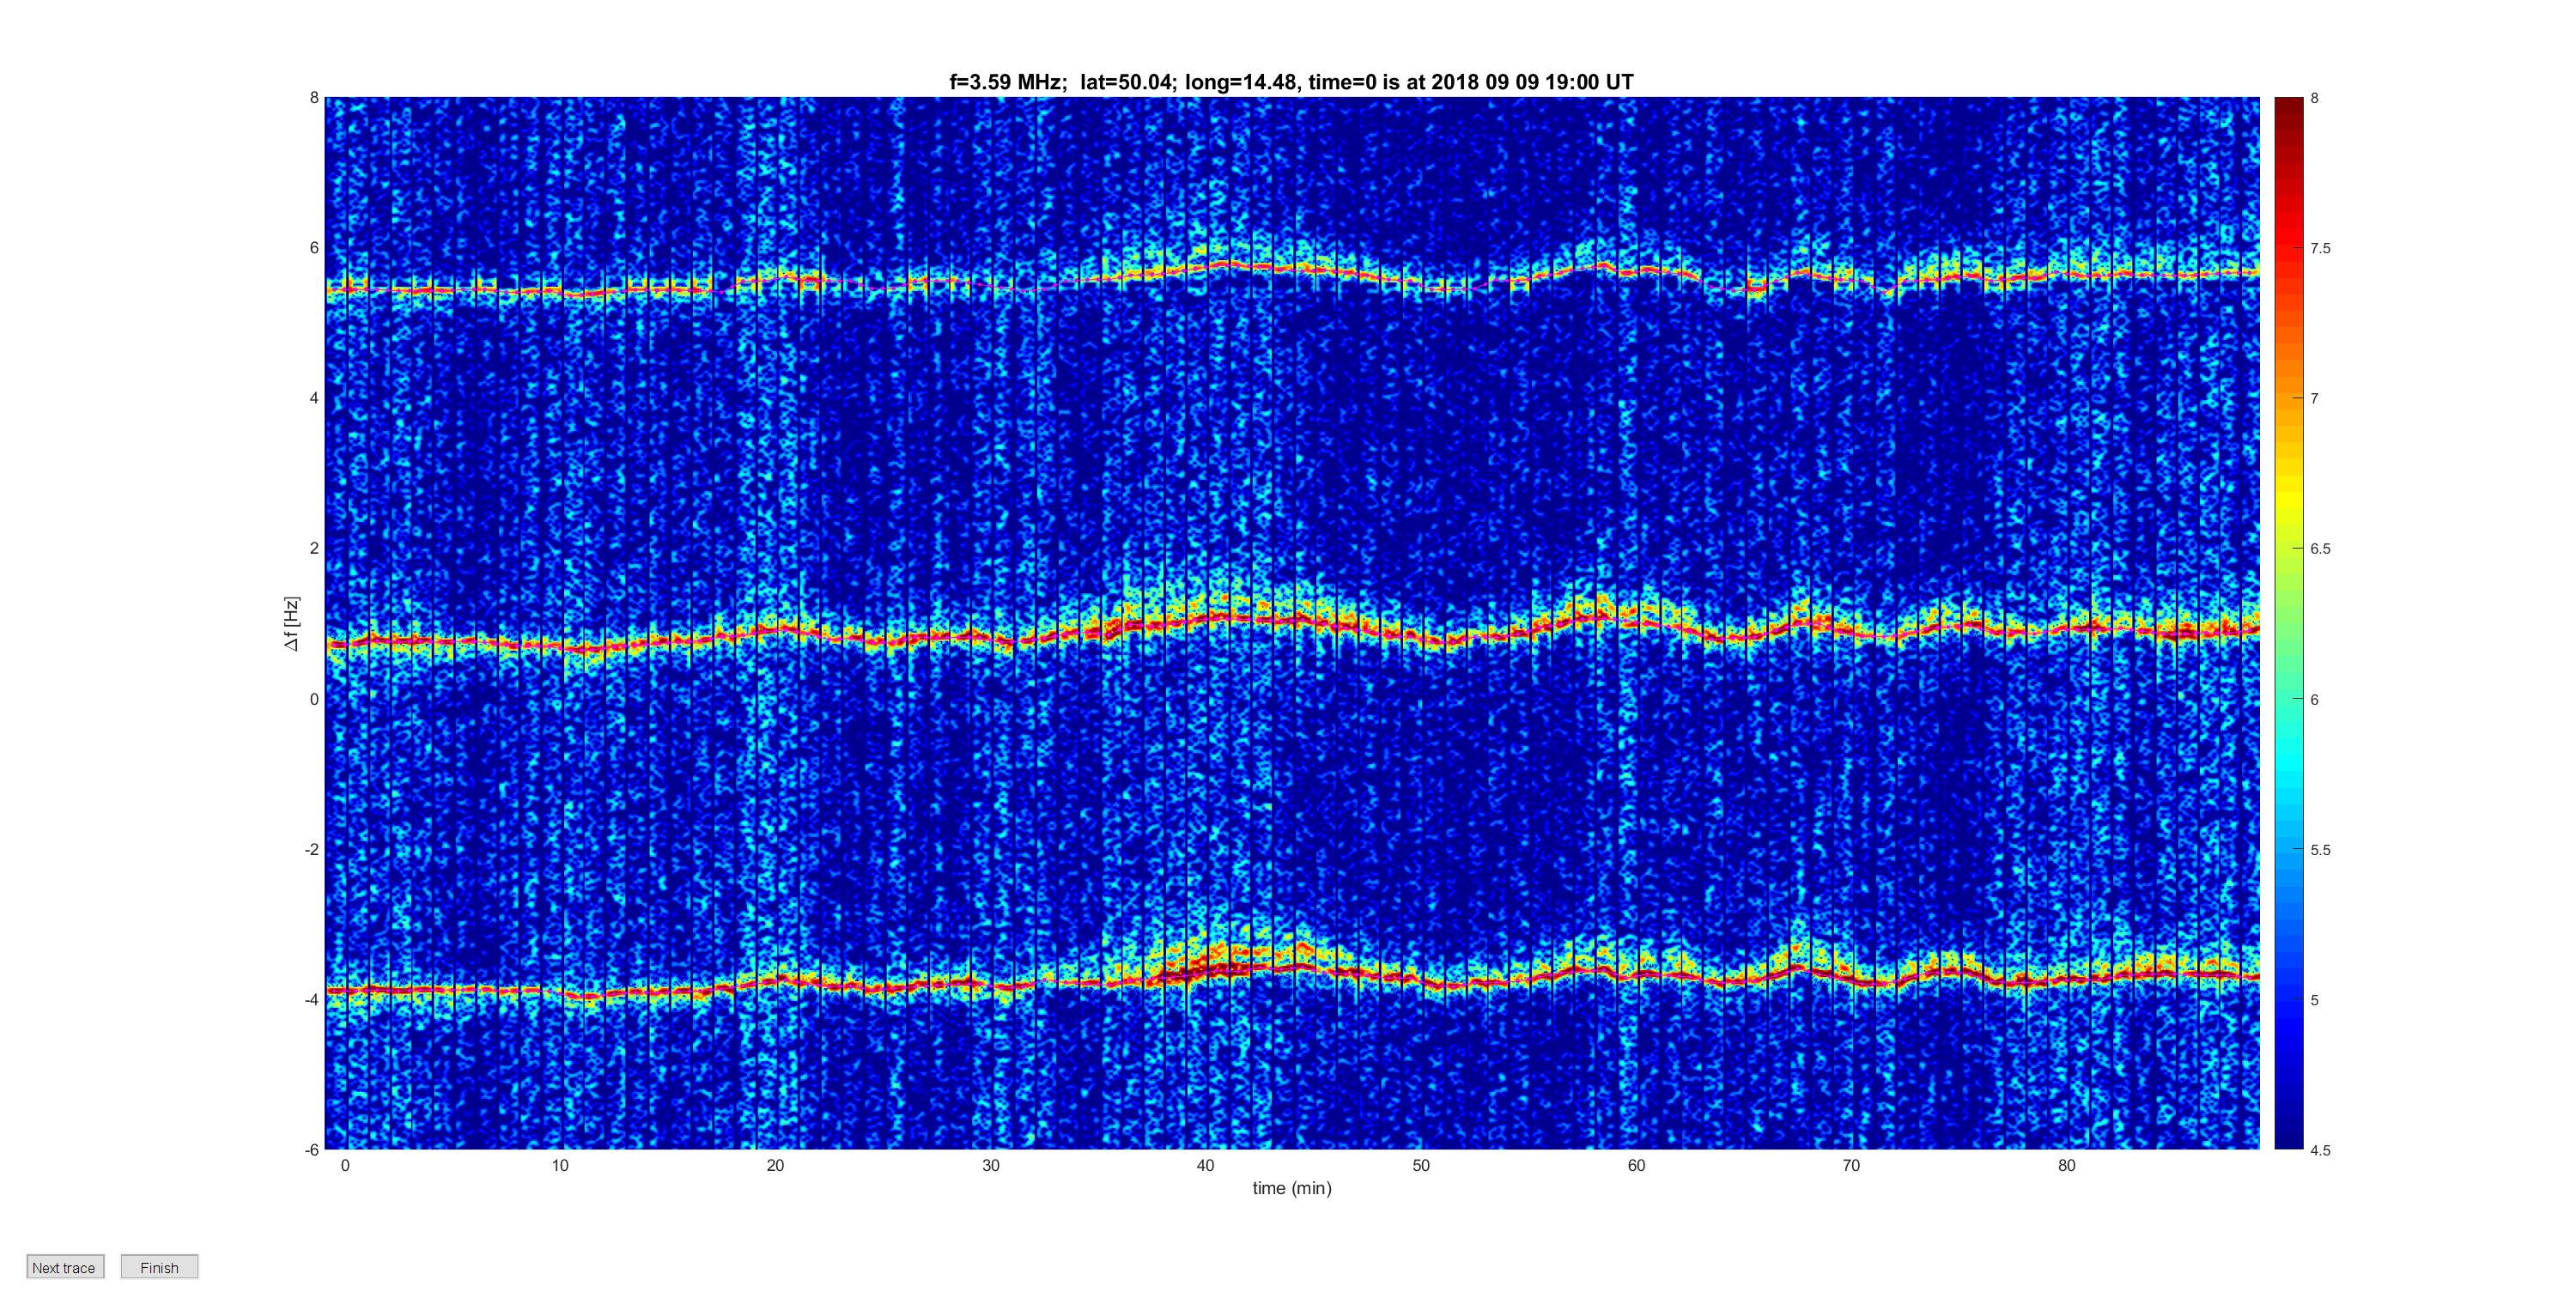
Task: Click the middle red trace at time 40 min
Action: point(1206,619)
